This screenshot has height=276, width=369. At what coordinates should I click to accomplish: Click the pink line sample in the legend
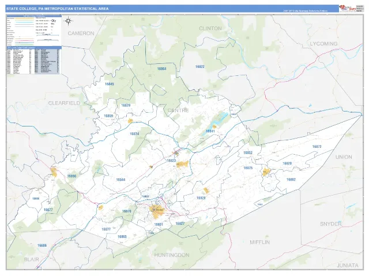24,41
